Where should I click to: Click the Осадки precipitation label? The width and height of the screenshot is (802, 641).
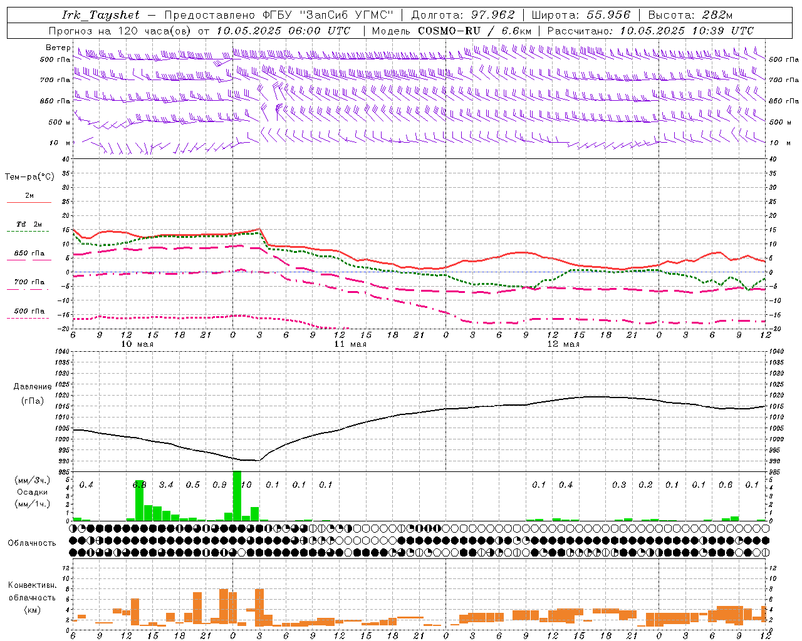[31, 492]
